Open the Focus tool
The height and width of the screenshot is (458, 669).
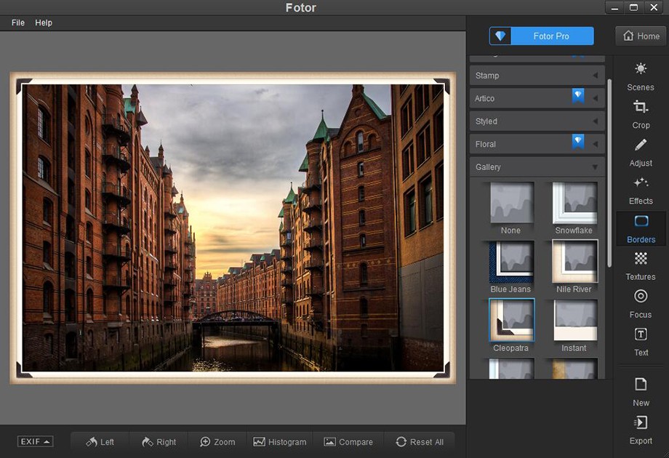(x=640, y=305)
